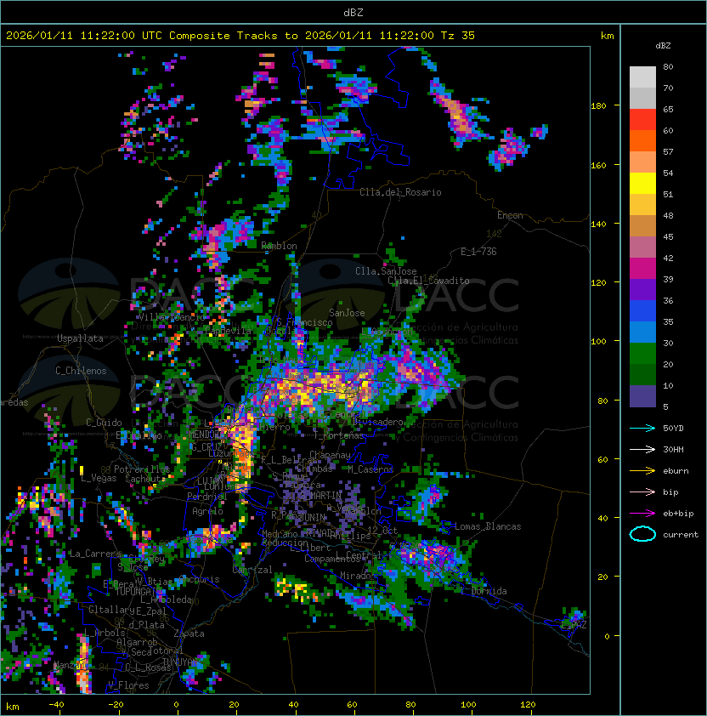Pick the gold 48–51 dBZ swatch

point(642,205)
